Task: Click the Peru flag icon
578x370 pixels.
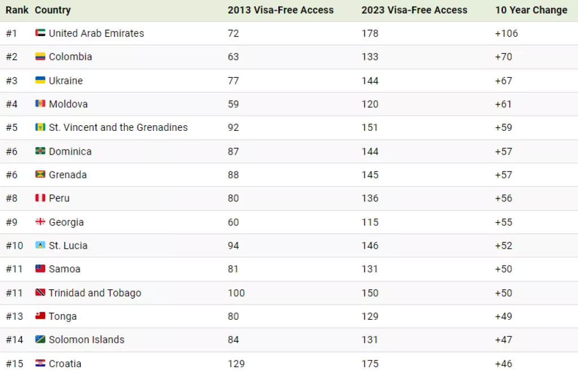Action: pyautogui.click(x=40, y=199)
